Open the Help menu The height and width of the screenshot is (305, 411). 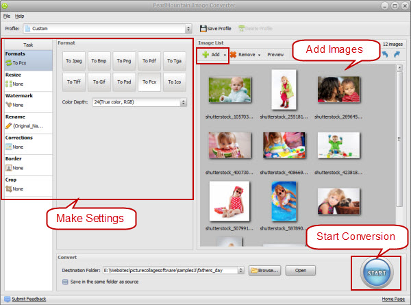19,16
